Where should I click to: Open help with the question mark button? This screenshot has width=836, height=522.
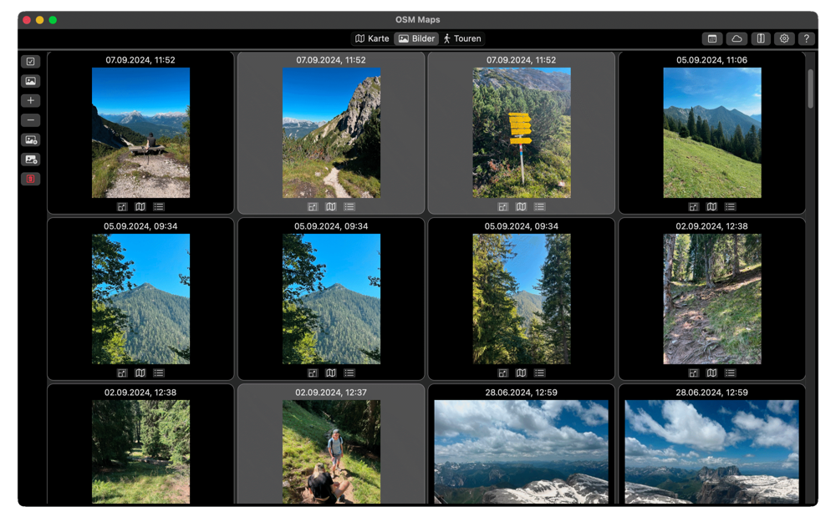pos(806,38)
